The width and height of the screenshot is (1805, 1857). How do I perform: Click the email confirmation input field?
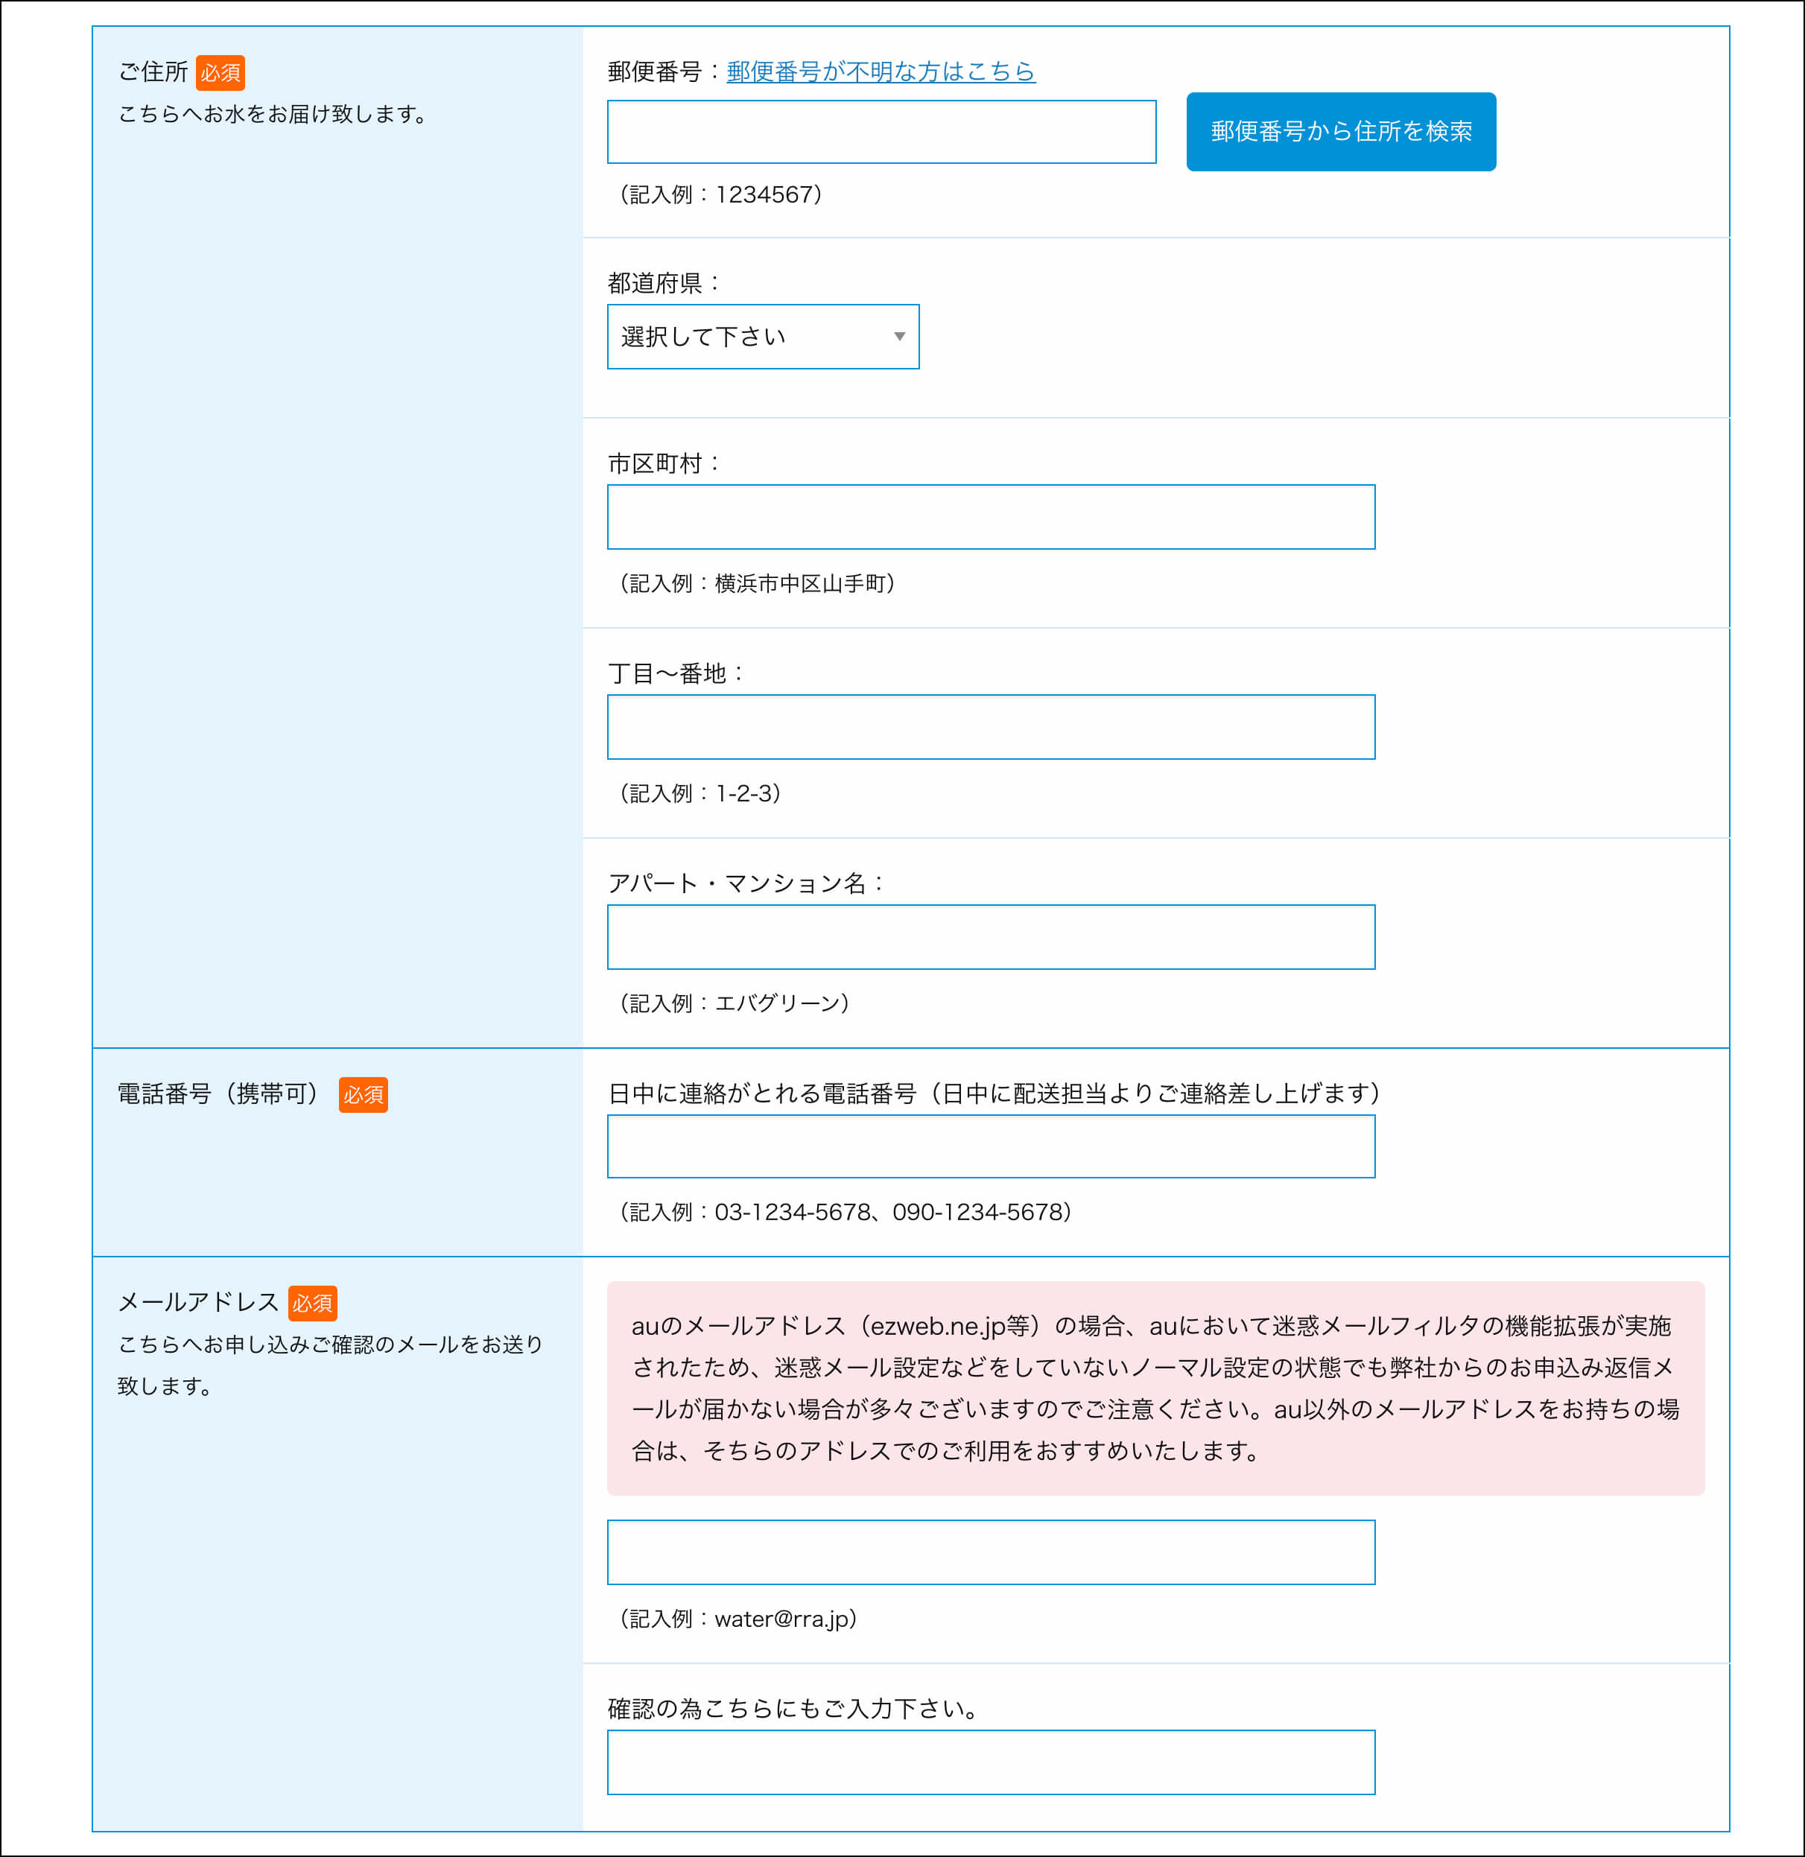(991, 1762)
